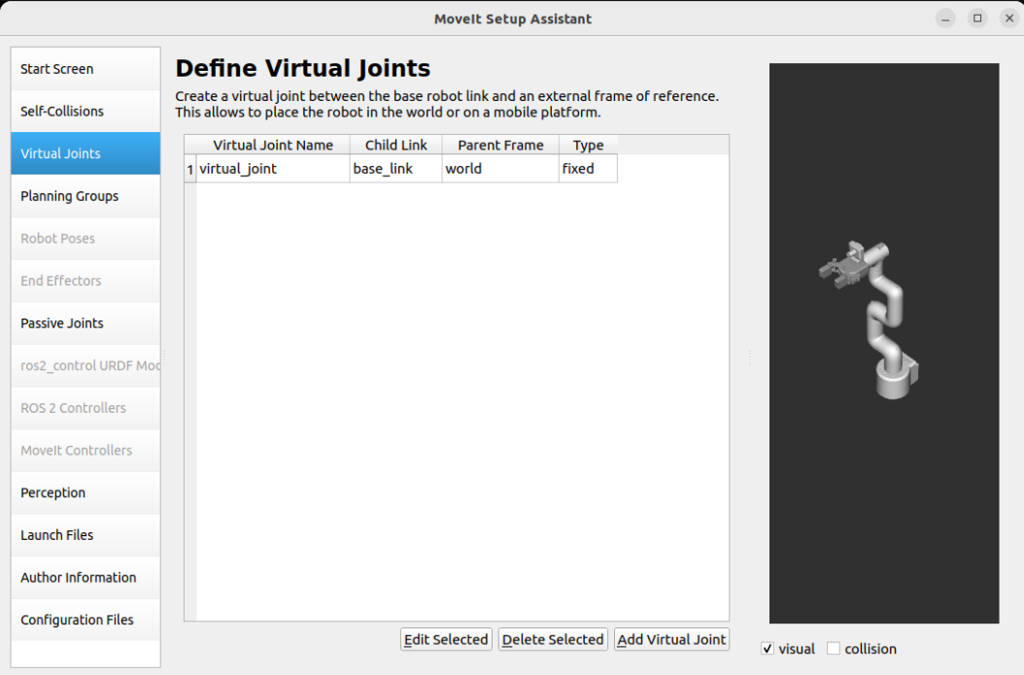The image size is (1024, 675).
Task: Go to Launch Files step
Action: pos(85,535)
